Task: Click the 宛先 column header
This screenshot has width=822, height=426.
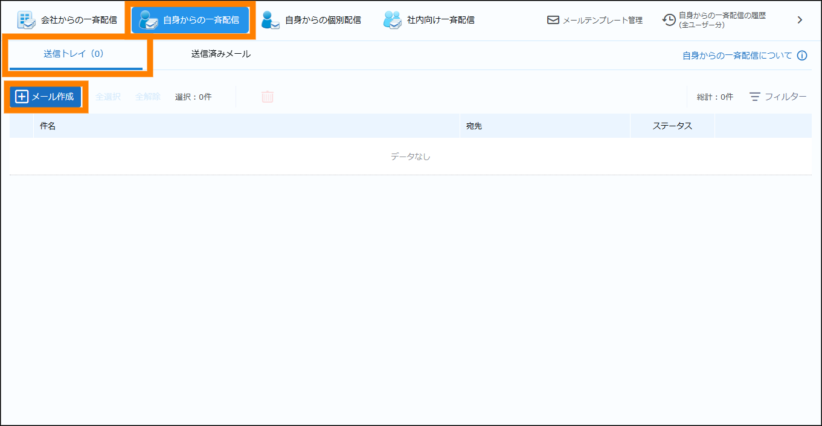Action: point(474,126)
